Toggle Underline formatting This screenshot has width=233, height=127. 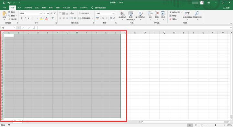tap(28, 18)
